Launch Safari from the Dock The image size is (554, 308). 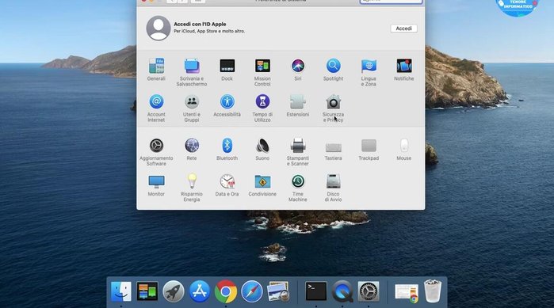pyautogui.click(x=252, y=291)
